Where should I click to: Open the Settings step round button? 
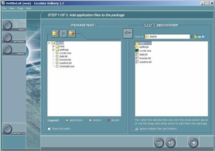click(x=7, y=37)
